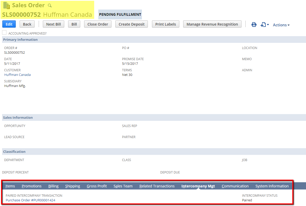Click the Bill button
The image size is (306, 206).
click(x=74, y=24)
